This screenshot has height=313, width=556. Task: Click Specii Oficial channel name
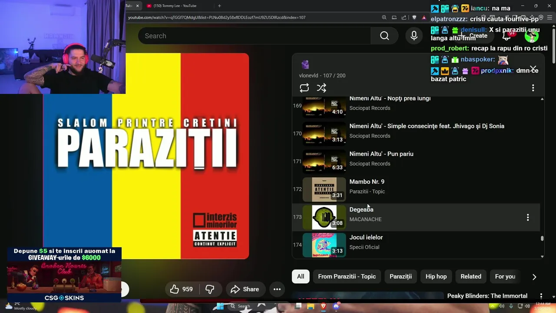pos(364,247)
